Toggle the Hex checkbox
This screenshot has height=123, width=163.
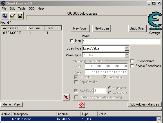[72, 41]
